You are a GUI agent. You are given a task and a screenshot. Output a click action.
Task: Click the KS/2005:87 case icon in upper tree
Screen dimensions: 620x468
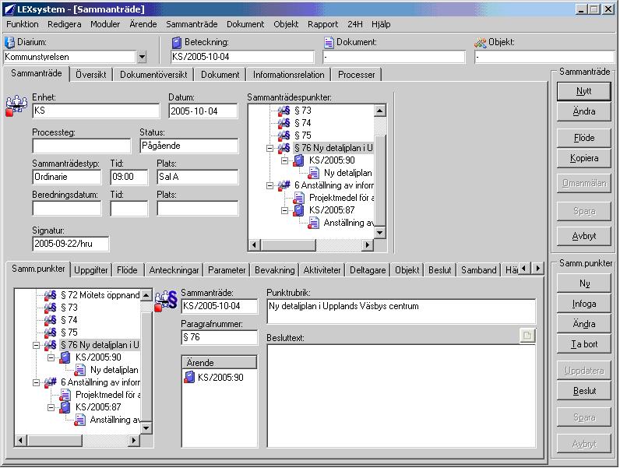click(298, 210)
